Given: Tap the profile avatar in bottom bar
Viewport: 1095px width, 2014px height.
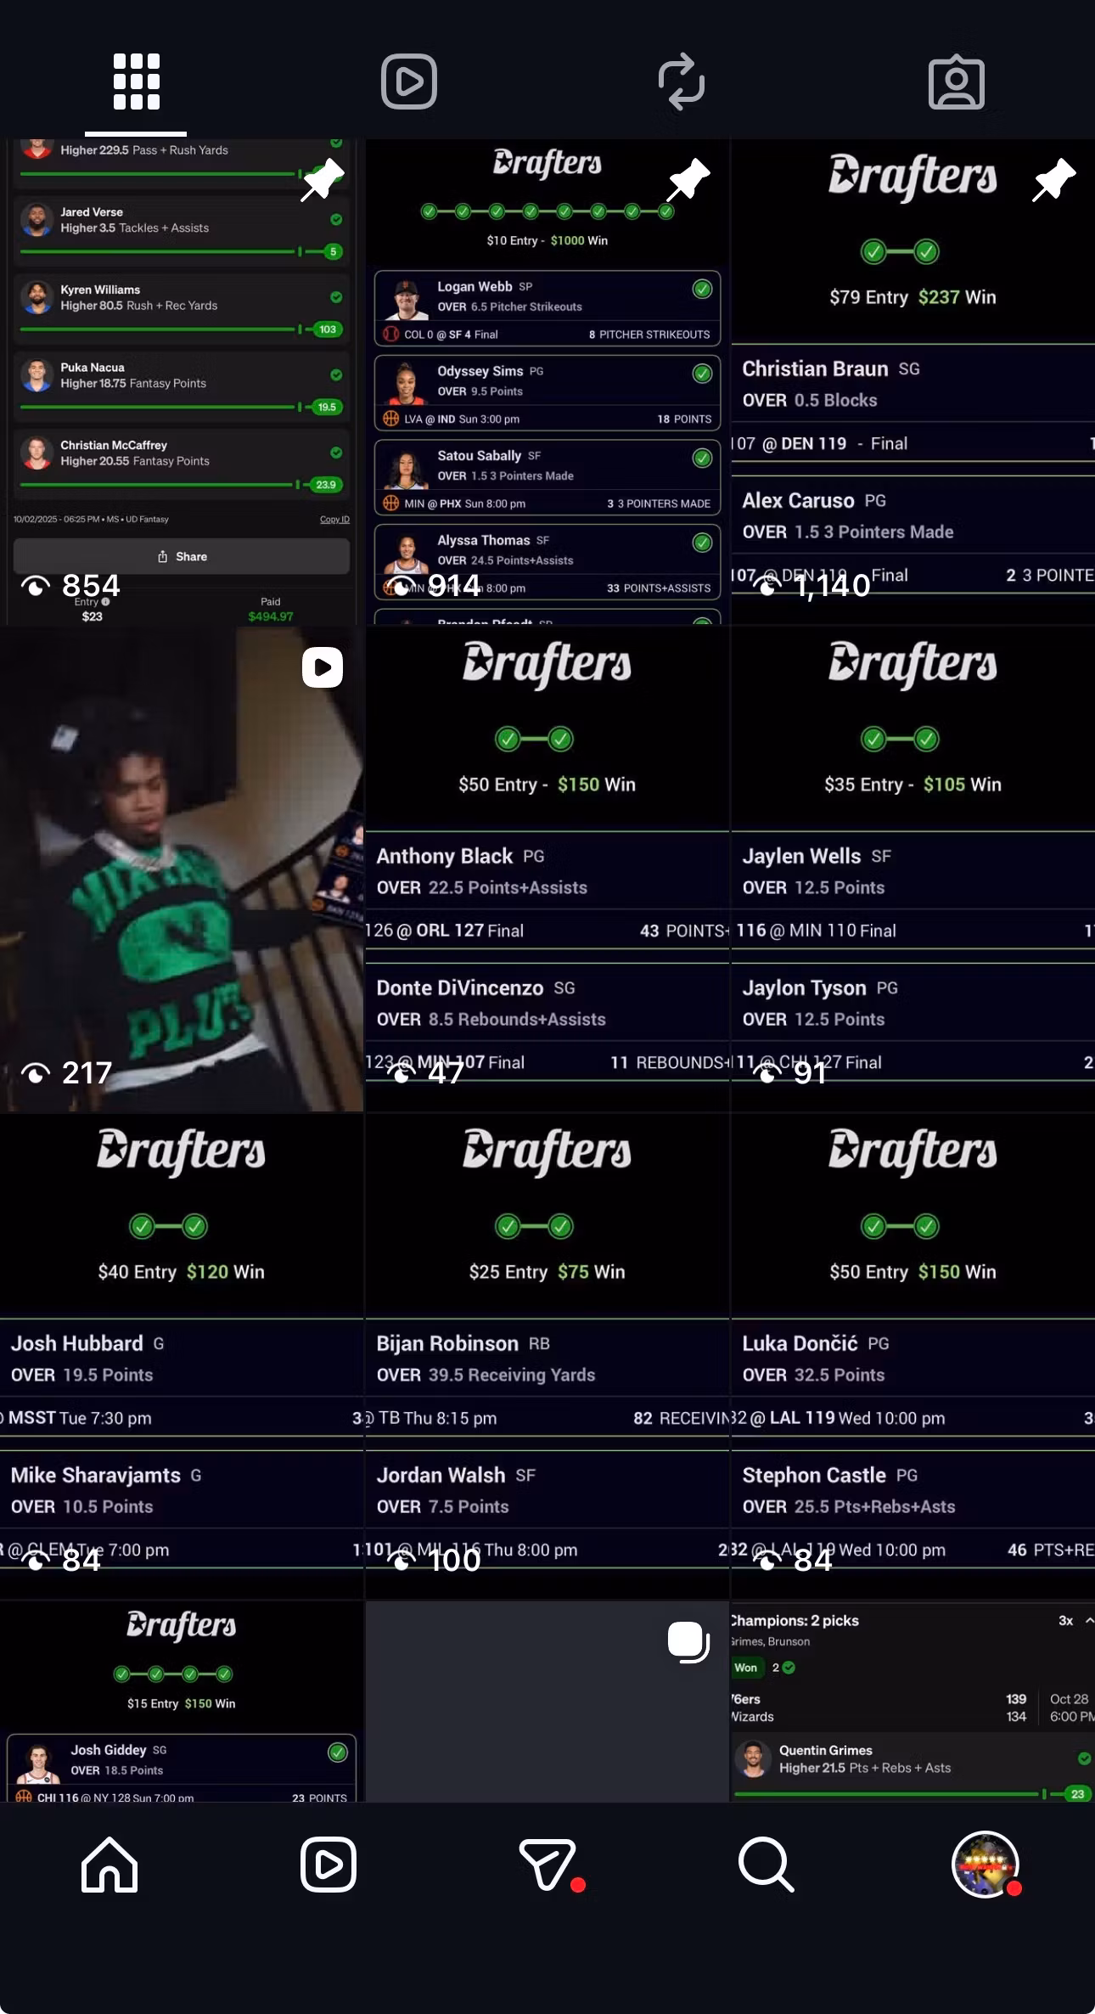Looking at the screenshot, I should [985, 1865].
